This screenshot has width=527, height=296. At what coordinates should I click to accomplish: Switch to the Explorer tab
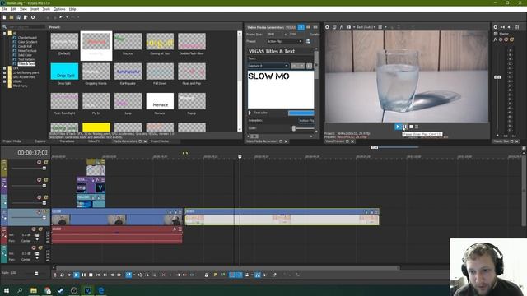tap(40, 141)
